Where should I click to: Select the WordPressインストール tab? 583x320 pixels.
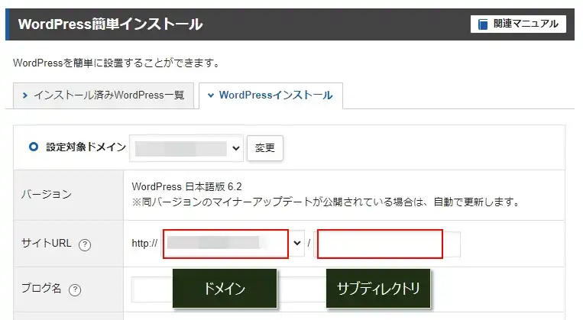[270, 95]
